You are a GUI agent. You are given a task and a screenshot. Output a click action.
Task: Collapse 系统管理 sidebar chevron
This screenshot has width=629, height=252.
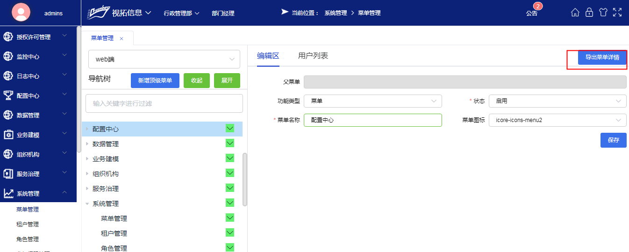tap(64, 192)
